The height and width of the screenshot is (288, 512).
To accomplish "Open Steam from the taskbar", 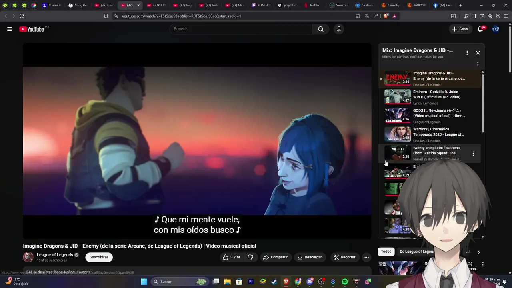I will click(274, 282).
